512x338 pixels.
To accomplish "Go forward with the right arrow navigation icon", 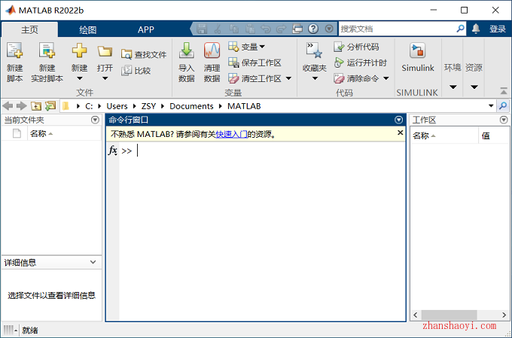I will coord(22,106).
